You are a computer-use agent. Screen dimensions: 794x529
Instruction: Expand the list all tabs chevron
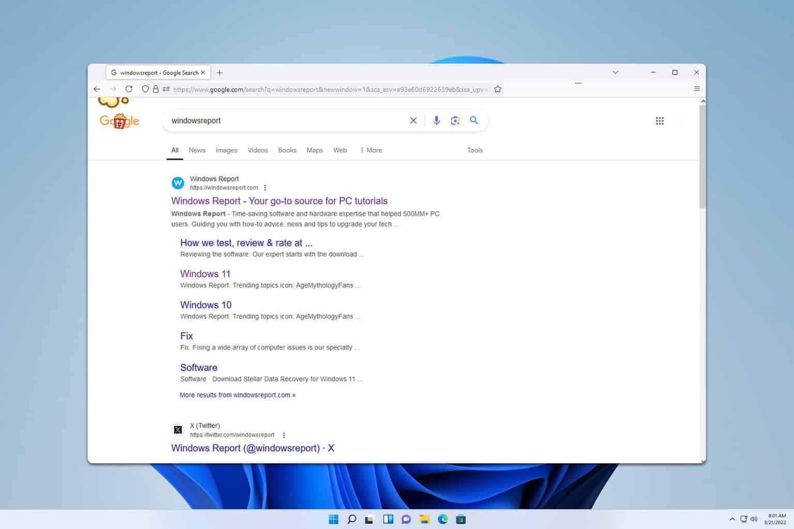point(615,72)
